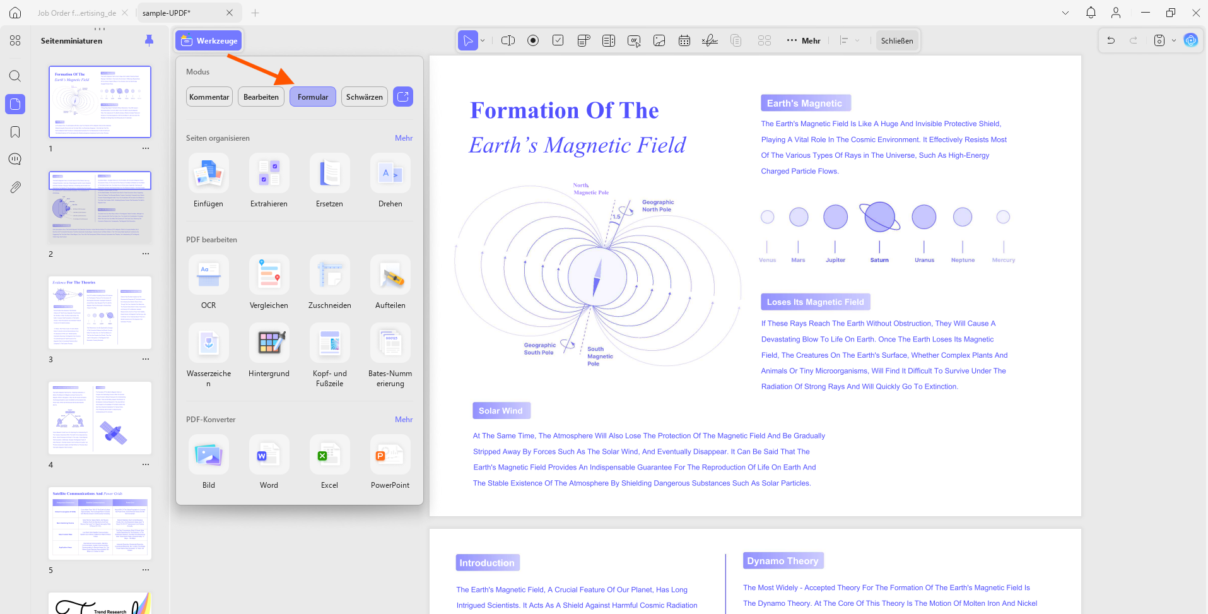Convert PDF to Bild

tap(209, 463)
